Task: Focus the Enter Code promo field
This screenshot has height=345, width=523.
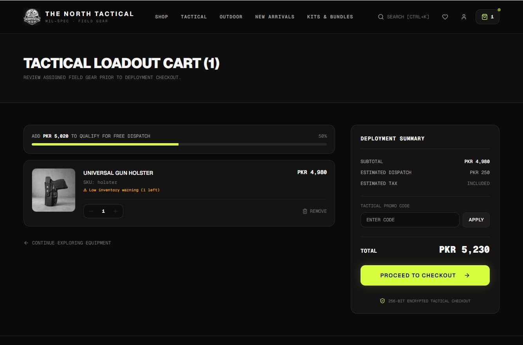Action: tap(410, 220)
